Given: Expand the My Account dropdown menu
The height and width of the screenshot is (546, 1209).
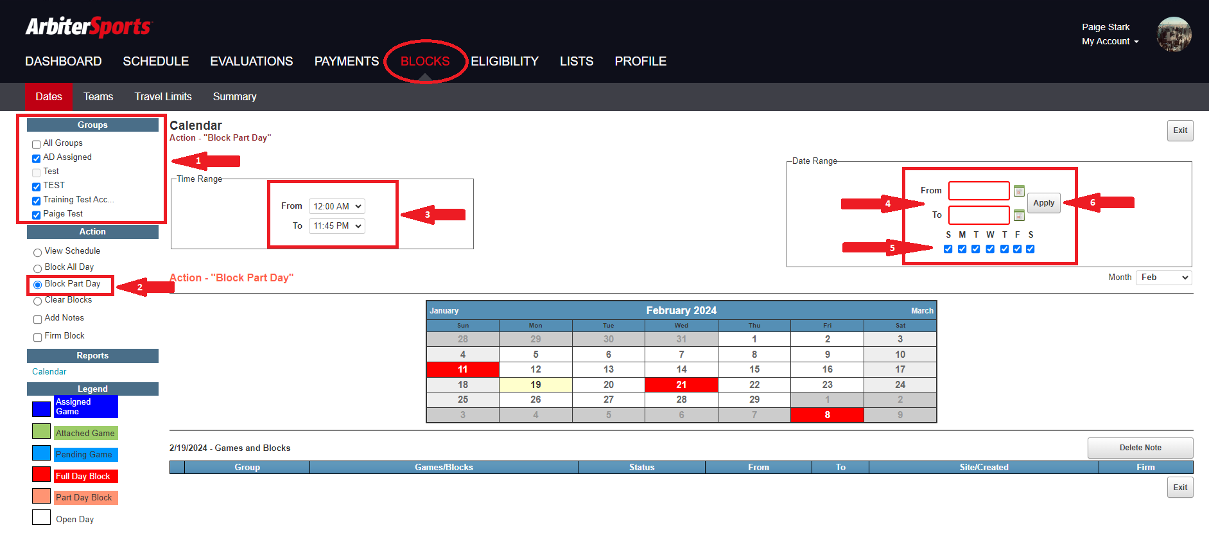Looking at the screenshot, I should click(1110, 41).
